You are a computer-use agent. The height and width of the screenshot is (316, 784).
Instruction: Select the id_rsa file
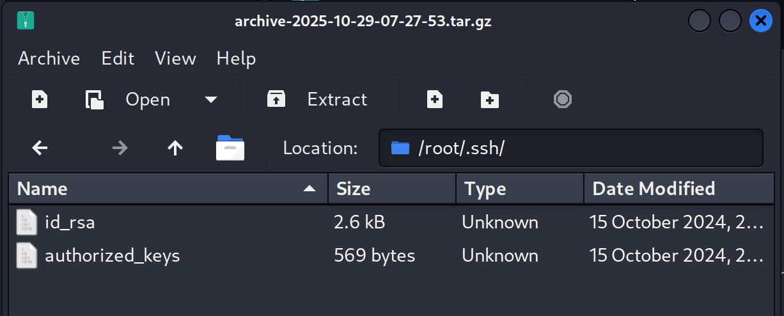click(70, 222)
